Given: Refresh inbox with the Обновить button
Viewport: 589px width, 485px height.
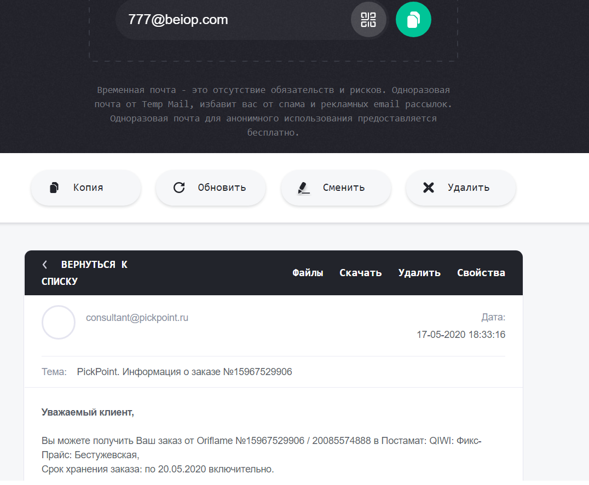Looking at the screenshot, I should point(211,188).
